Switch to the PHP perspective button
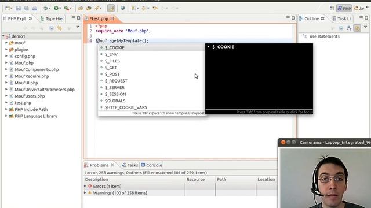 [344, 9]
